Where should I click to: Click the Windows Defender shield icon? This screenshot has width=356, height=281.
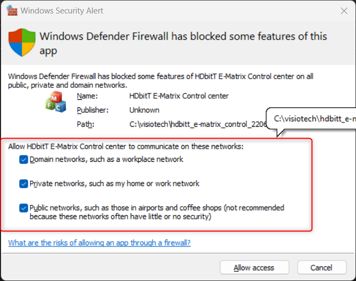[22, 43]
